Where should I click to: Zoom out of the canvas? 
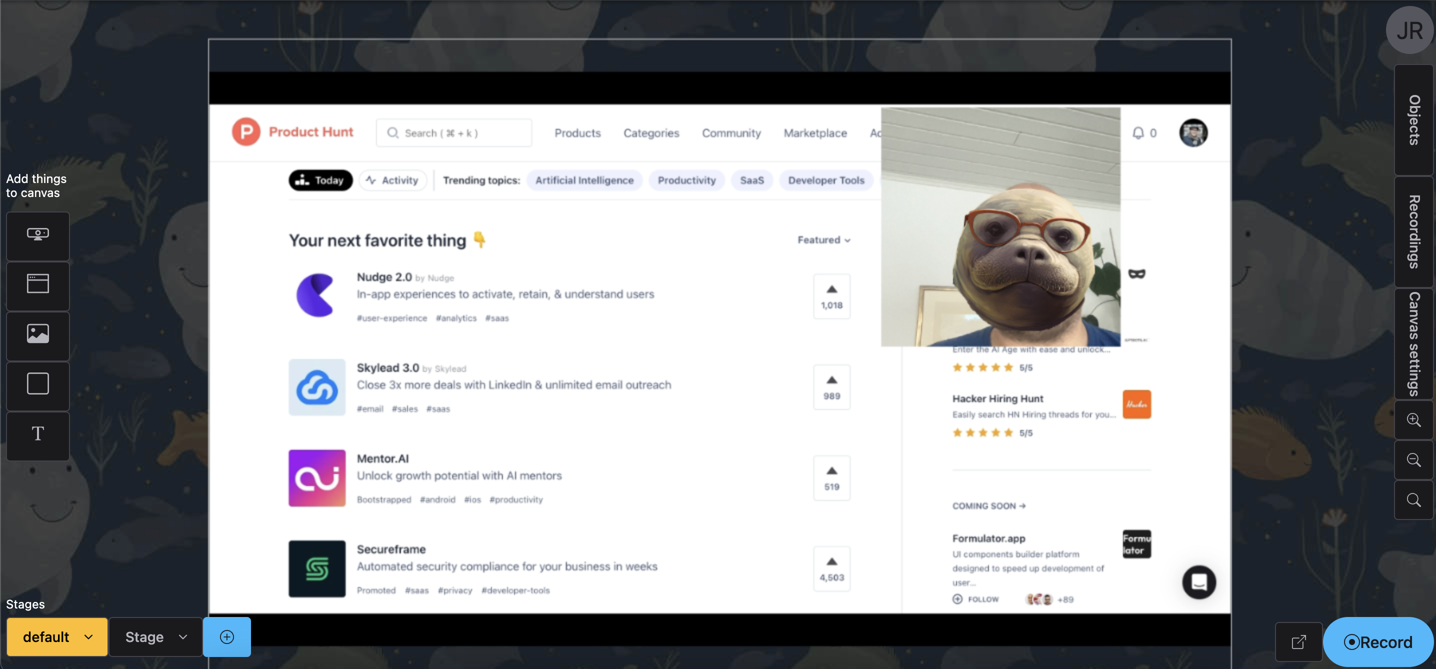pyautogui.click(x=1413, y=460)
